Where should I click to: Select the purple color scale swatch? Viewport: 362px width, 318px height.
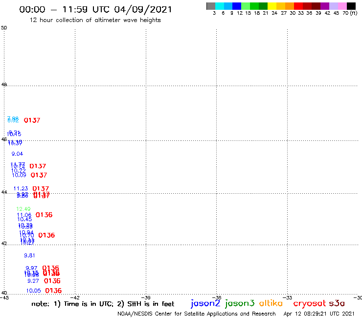click(x=325, y=6)
